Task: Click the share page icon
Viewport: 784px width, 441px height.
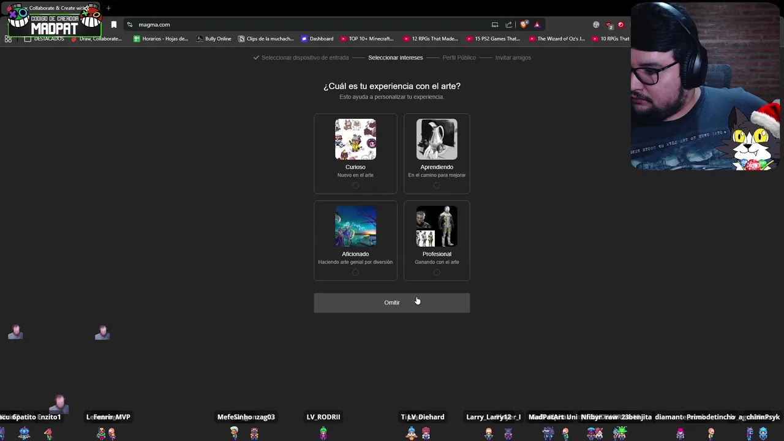Action: click(x=509, y=24)
